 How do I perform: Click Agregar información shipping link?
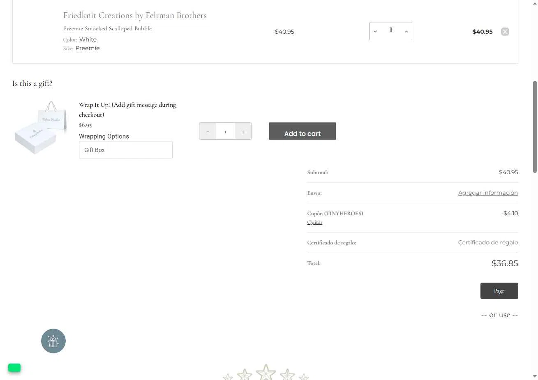[x=488, y=193]
